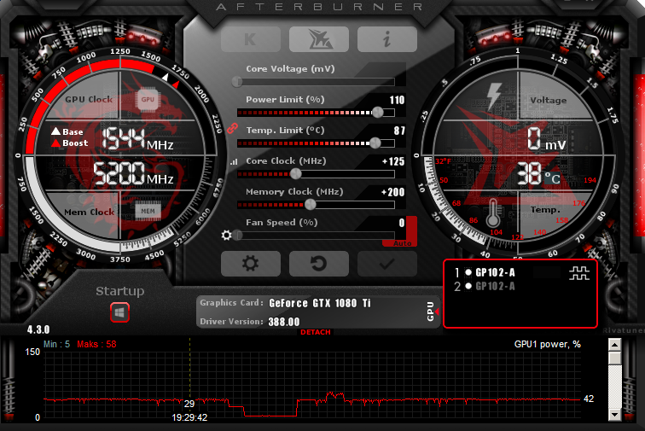Click the Temp. Limit value 87
Screen dimensions: 645x431
(x=399, y=131)
